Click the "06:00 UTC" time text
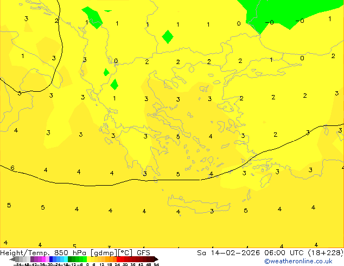The width and height of the screenshot is (344, 266). click(285, 253)
